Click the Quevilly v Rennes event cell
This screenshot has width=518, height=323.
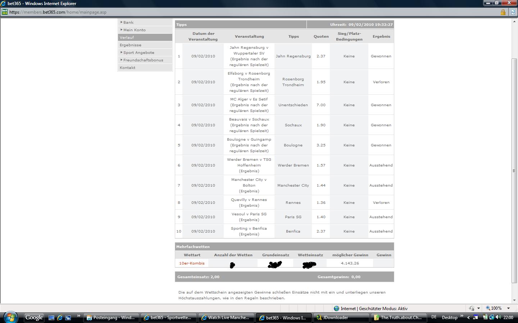click(x=249, y=202)
